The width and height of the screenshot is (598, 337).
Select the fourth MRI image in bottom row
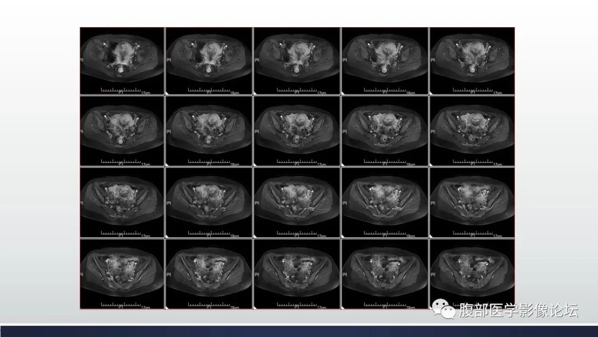[384, 274]
